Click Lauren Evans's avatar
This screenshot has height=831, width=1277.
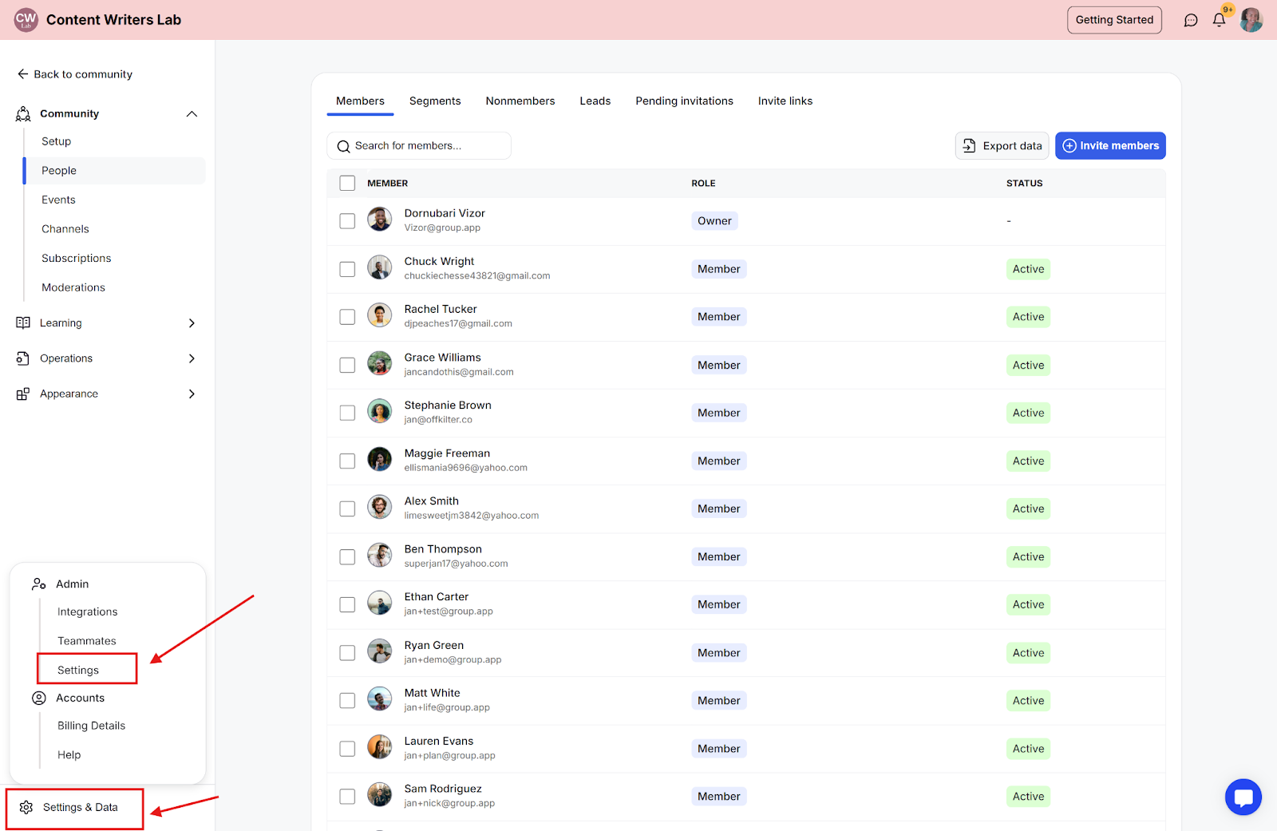380,747
